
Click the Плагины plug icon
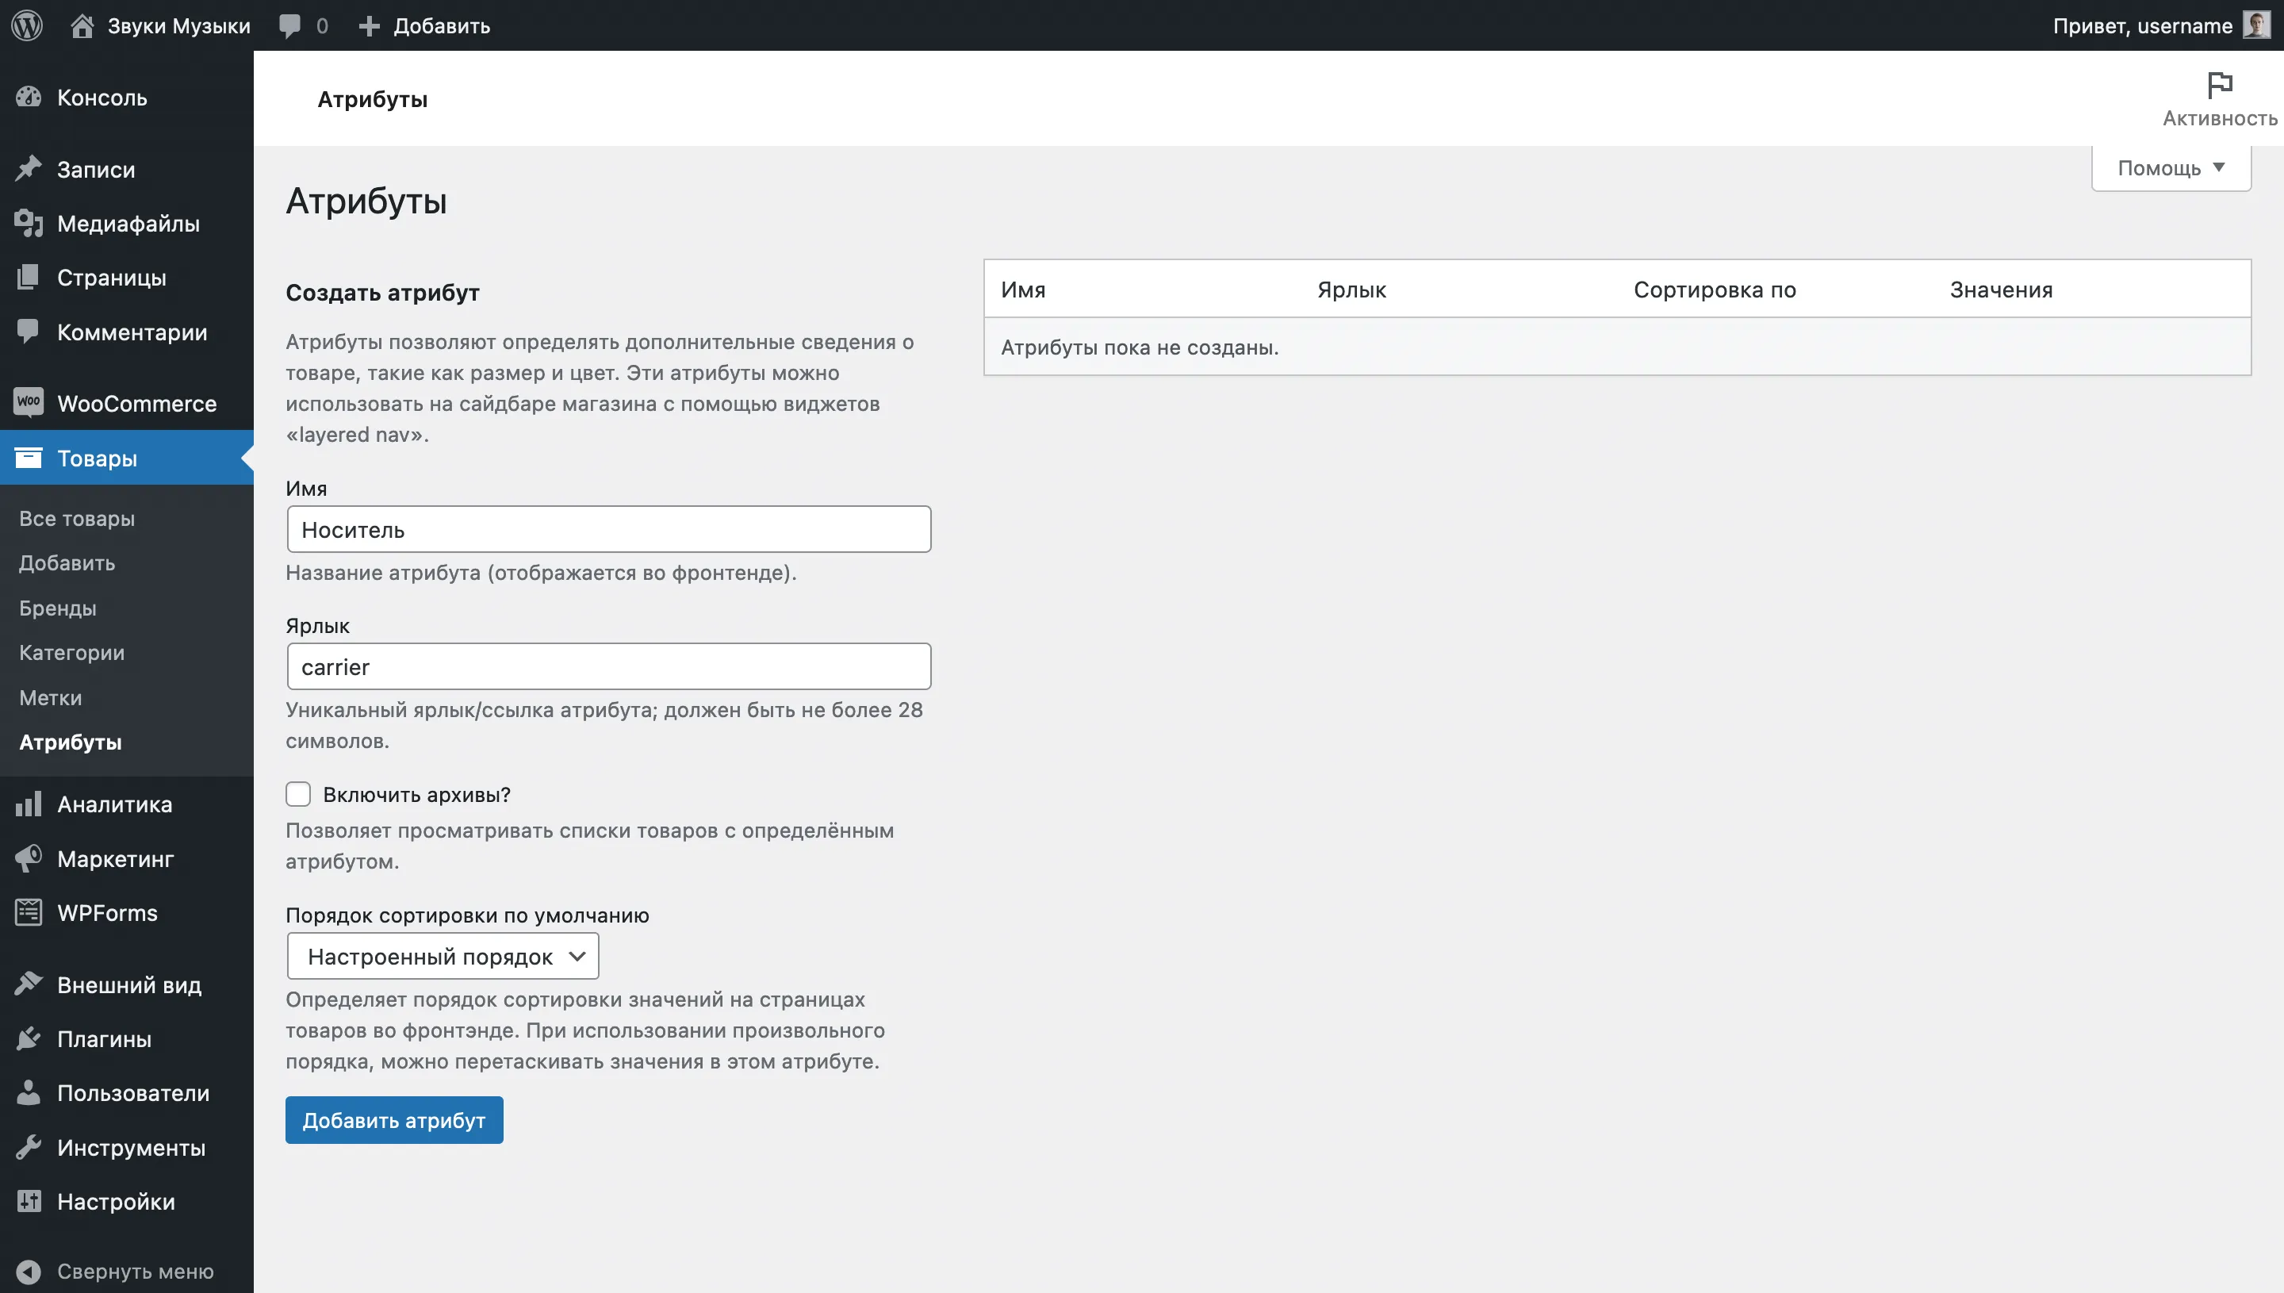[29, 1038]
